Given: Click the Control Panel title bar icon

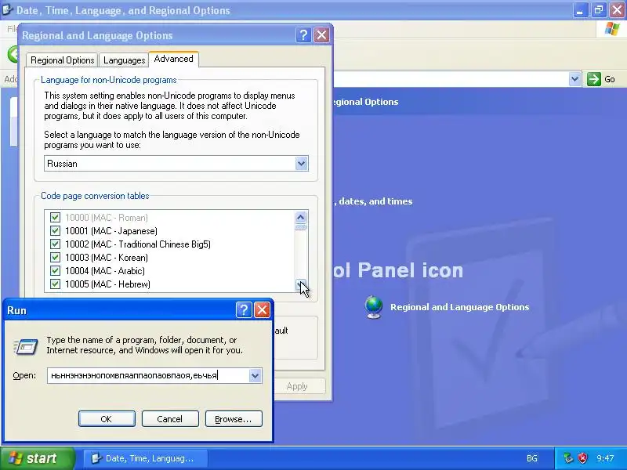Looking at the screenshot, I should click(7, 10).
